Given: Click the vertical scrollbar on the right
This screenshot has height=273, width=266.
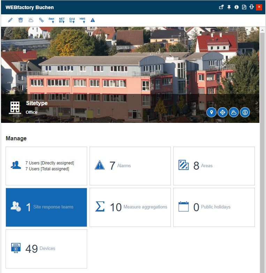Looking at the screenshot, I should [x=262, y=140].
